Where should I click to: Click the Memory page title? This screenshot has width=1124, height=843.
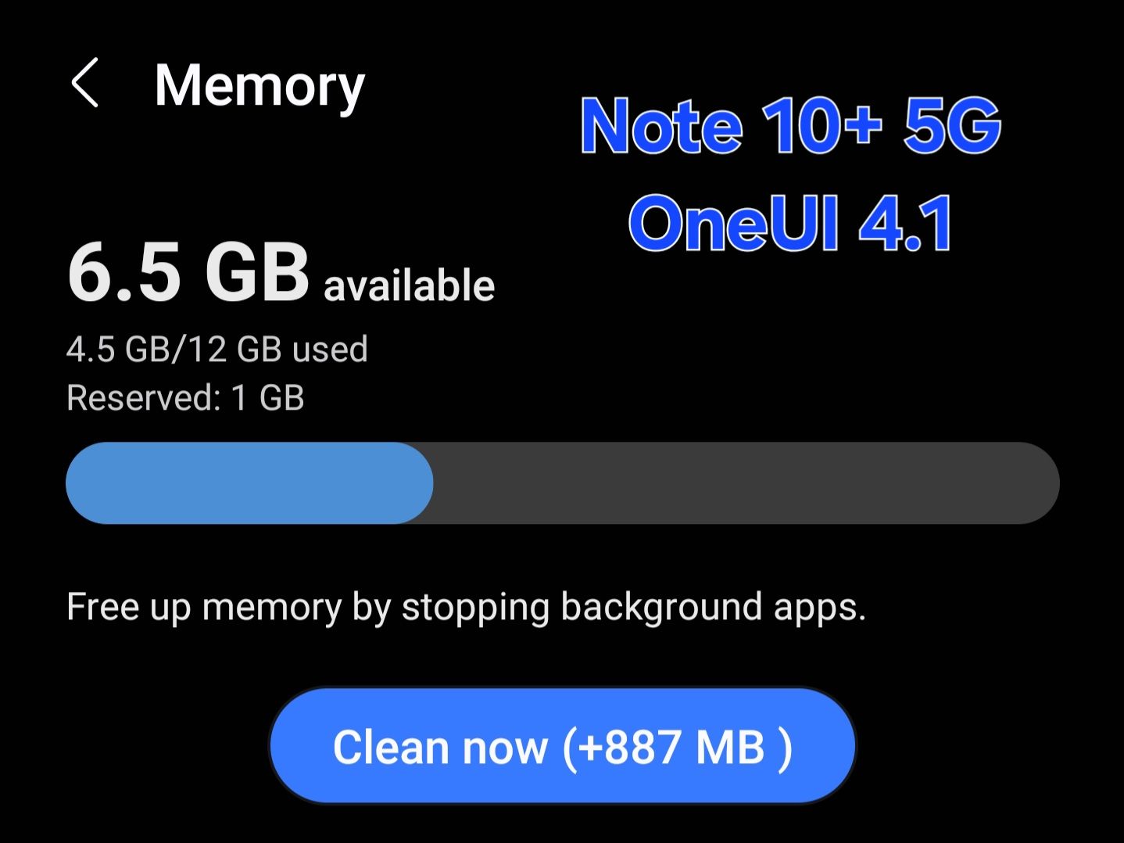coord(260,85)
